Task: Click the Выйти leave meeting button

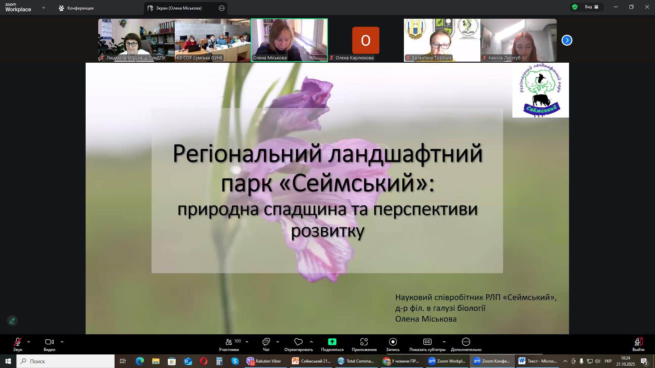Action: 638,344
